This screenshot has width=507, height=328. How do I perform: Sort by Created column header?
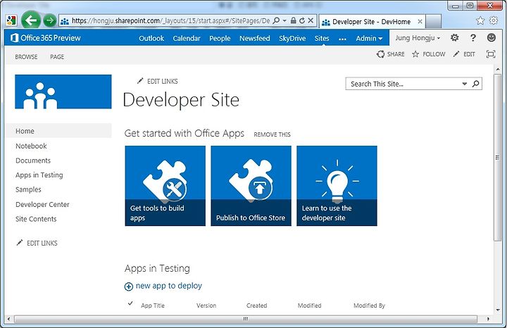pyautogui.click(x=257, y=305)
